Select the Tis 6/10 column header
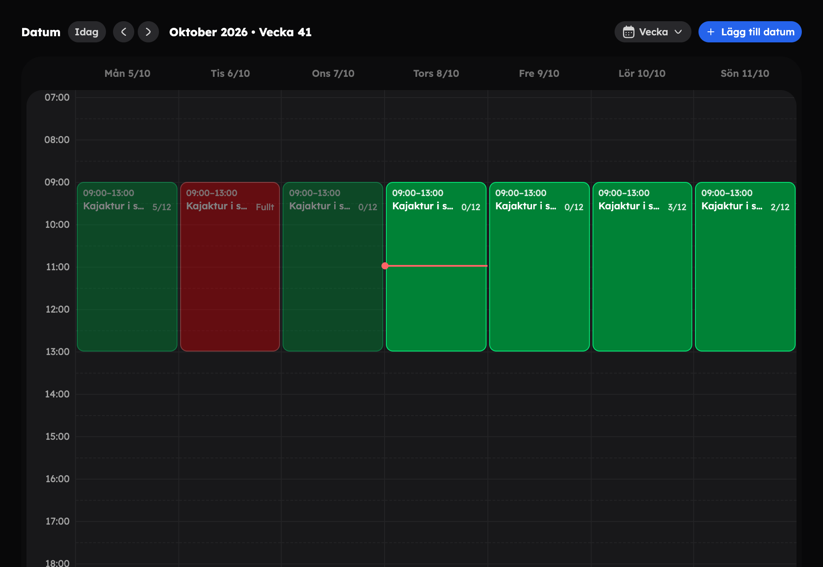 (x=230, y=73)
